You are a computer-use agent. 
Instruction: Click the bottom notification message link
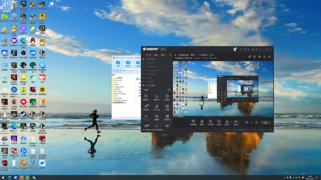(154, 130)
